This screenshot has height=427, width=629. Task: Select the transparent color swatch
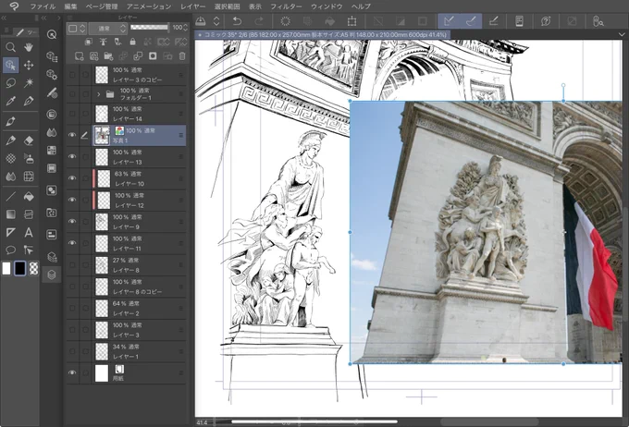pyautogui.click(x=33, y=268)
